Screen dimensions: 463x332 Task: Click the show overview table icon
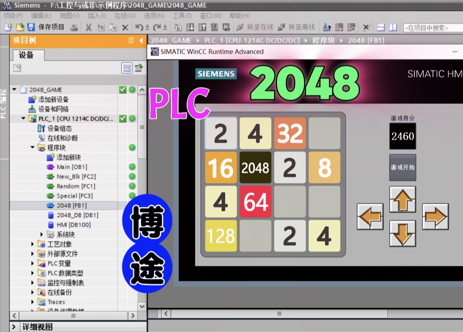[x=127, y=68]
